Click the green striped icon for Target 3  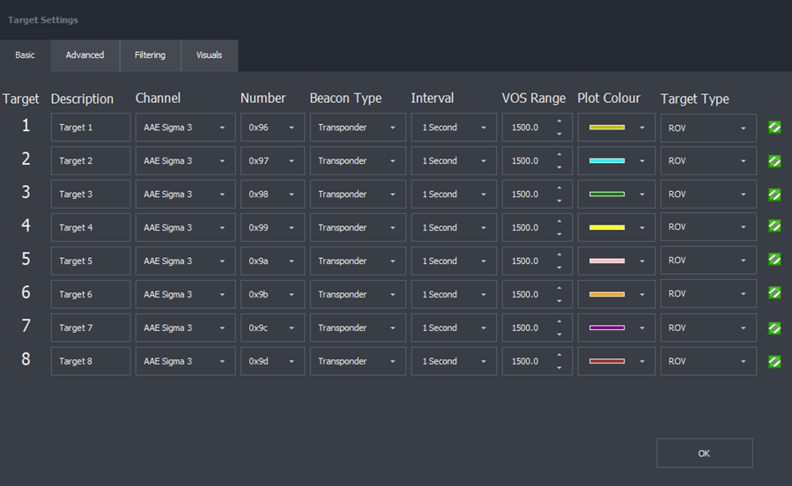(x=774, y=195)
